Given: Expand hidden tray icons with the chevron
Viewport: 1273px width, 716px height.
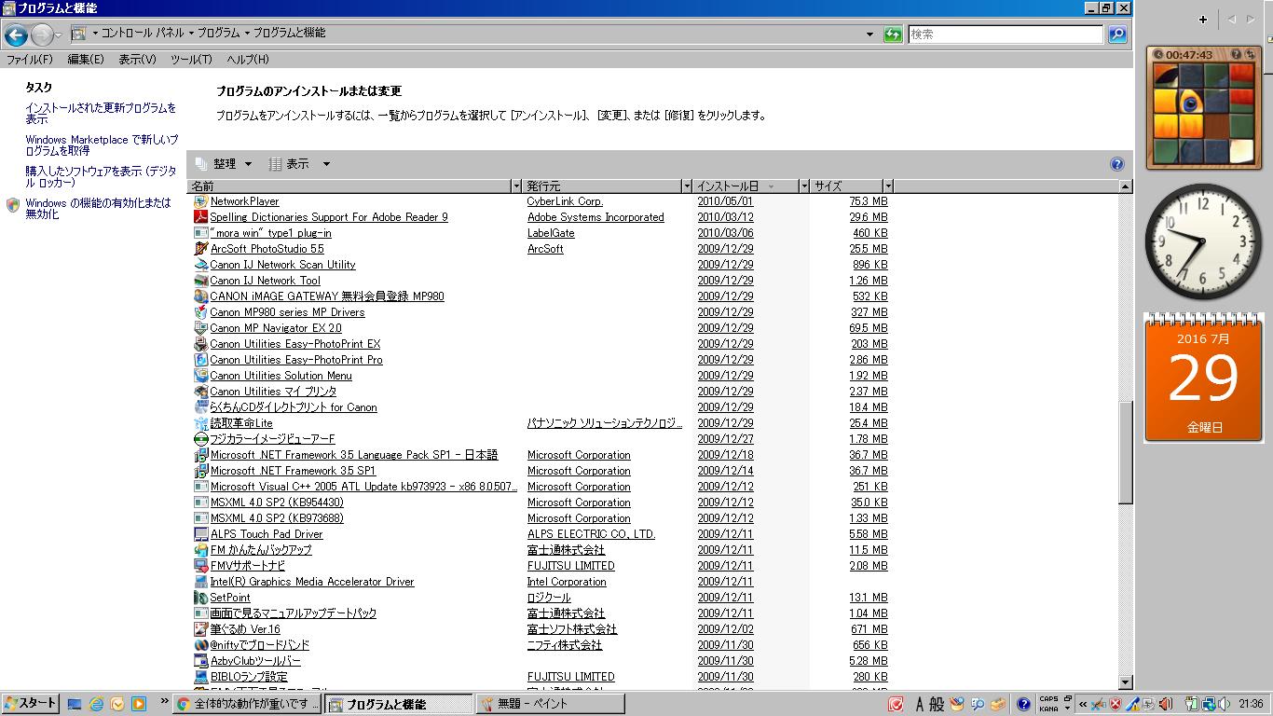Looking at the screenshot, I should pyautogui.click(x=1083, y=705).
